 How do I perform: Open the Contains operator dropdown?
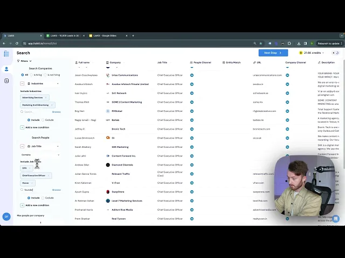[x=40, y=155]
